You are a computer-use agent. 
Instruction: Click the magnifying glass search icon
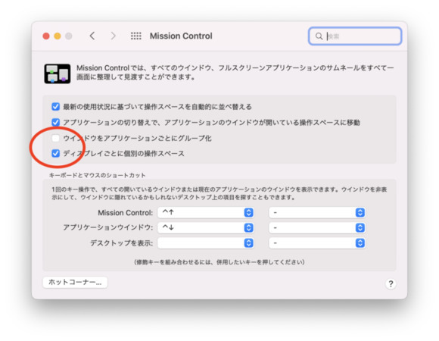pos(319,36)
